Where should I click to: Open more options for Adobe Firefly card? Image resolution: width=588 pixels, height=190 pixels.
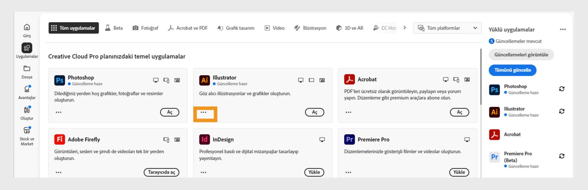pyautogui.click(x=58, y=172)
